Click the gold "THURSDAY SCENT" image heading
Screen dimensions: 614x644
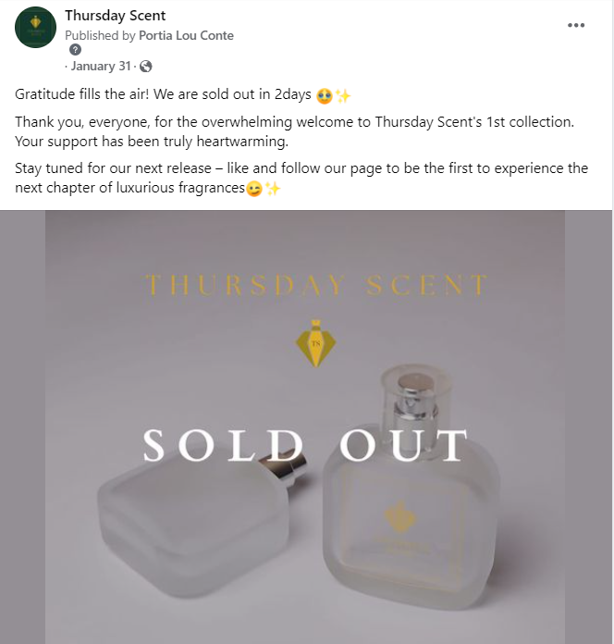316,285
